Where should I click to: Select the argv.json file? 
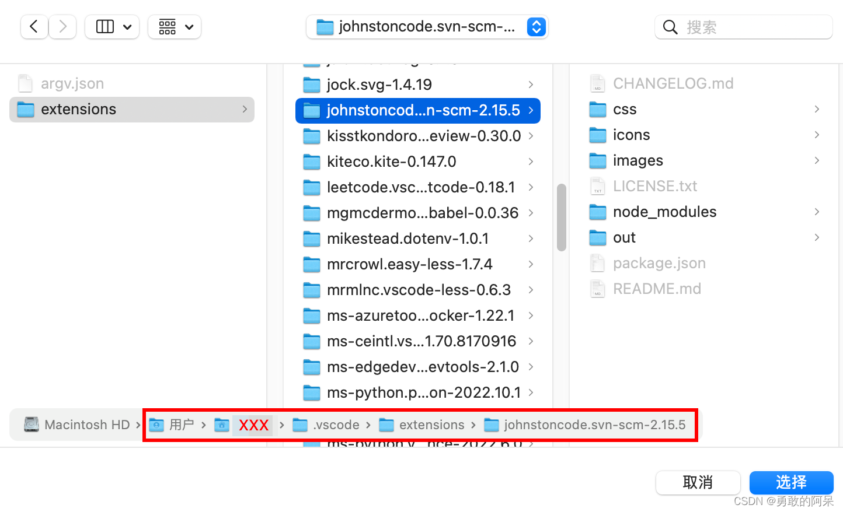pos(132,83)
